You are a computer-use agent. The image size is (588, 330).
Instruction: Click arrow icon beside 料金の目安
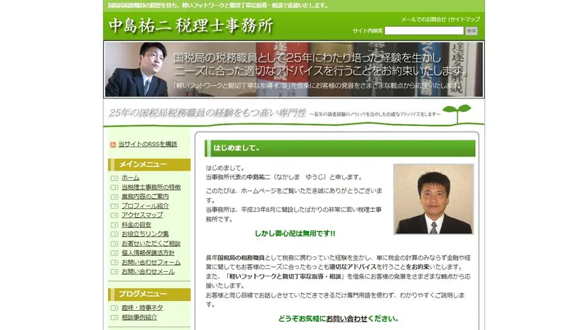pos(114,225)
